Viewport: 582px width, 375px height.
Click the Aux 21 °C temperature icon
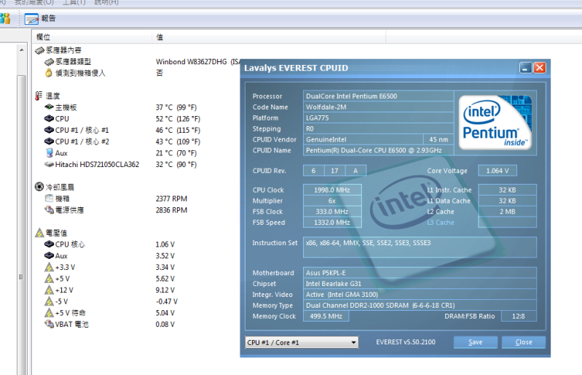tap(49, 152)
